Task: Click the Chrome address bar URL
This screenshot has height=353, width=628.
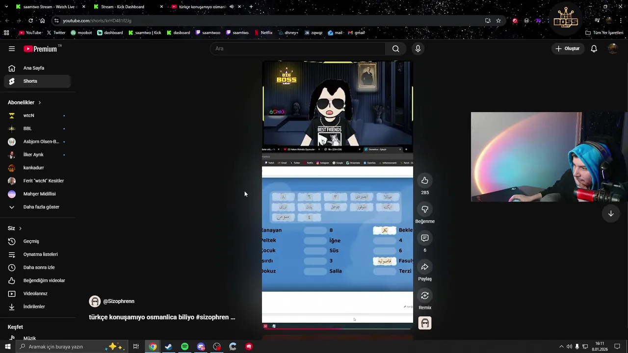Action: coord(97,21)
